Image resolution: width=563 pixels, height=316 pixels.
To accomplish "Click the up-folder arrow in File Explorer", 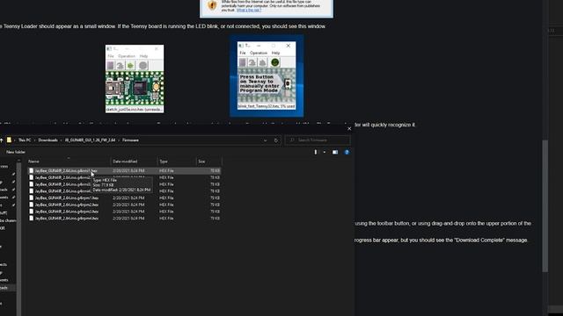I will coord(2,140).
